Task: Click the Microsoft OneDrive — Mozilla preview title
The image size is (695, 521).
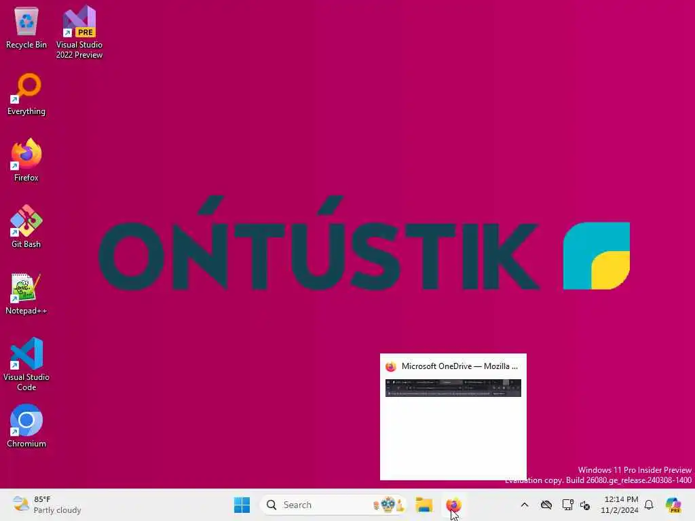Action: pyautogui.click(x=459, y=366)
